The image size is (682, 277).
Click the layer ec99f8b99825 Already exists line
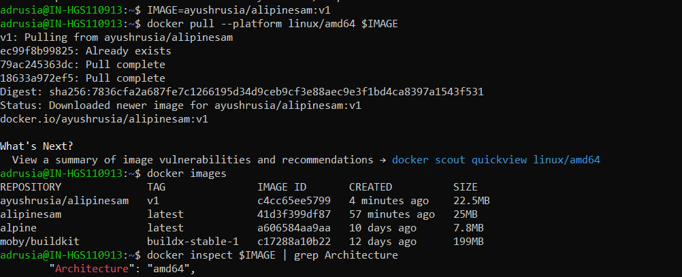[x=86, y=51]
